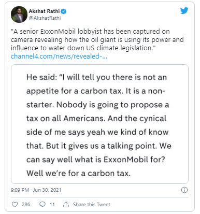Click the 'talking point' quote line
Screen dimensions: 200x214
click(x=99, y=146)
